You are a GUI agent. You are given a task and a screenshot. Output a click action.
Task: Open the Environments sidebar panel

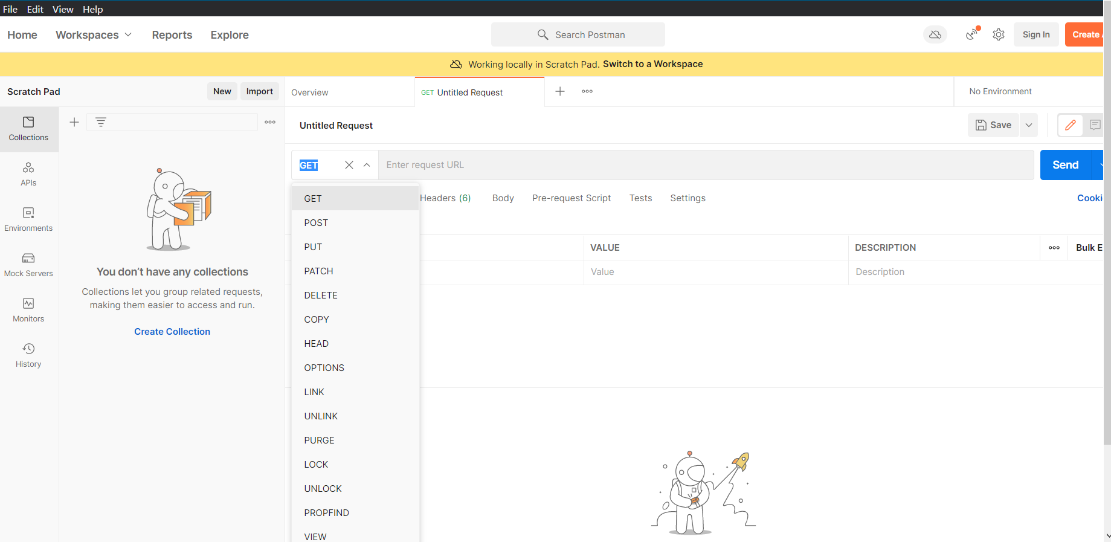tap(28, 220)
